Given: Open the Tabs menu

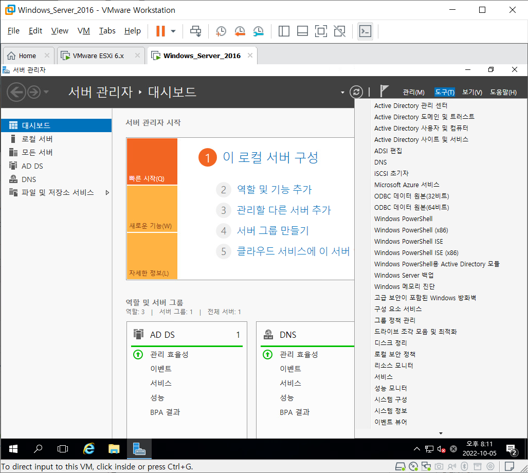Looking at the screenshot, I should pos(107,31).
